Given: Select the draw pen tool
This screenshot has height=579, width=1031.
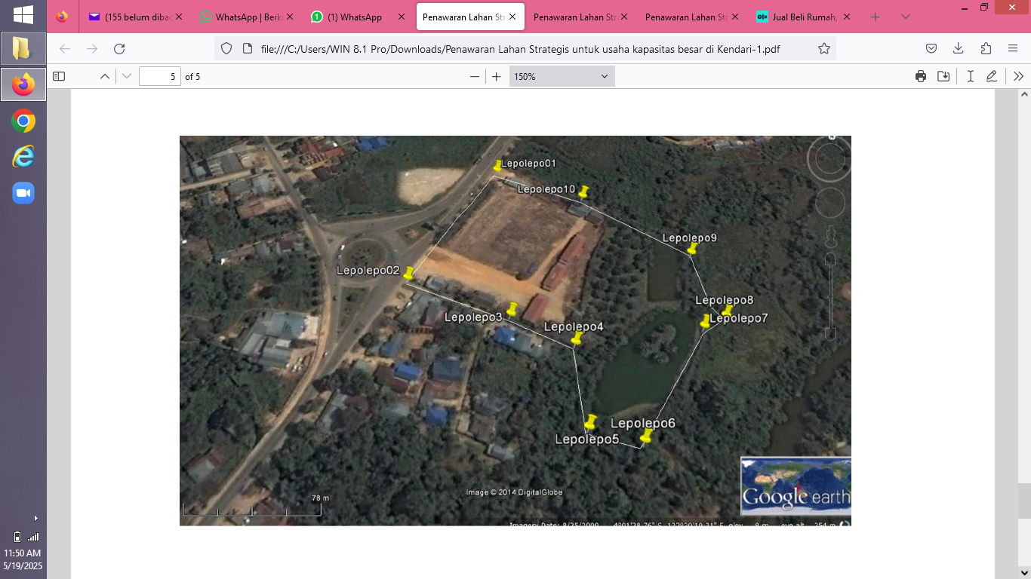Looking at the screenshot, I should coord(992,76).
